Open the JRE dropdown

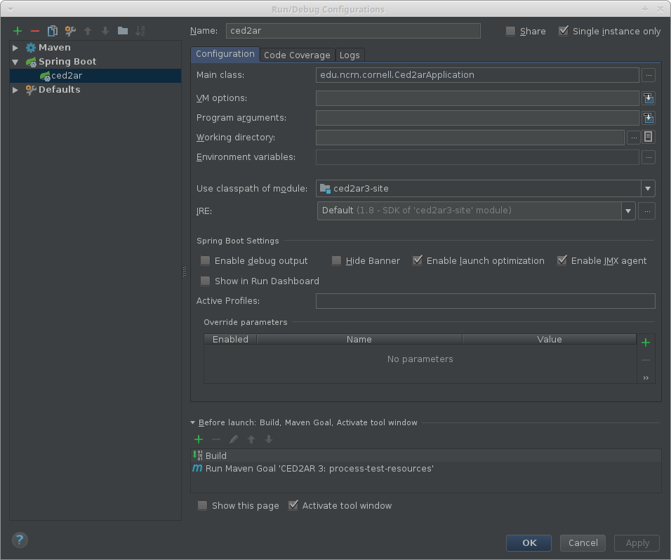(628, 211)
